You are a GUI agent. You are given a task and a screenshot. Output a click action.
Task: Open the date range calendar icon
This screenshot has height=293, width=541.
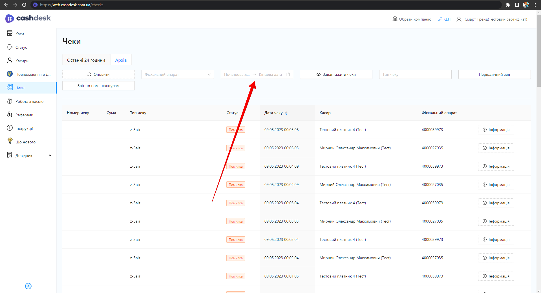pos(288,74)
